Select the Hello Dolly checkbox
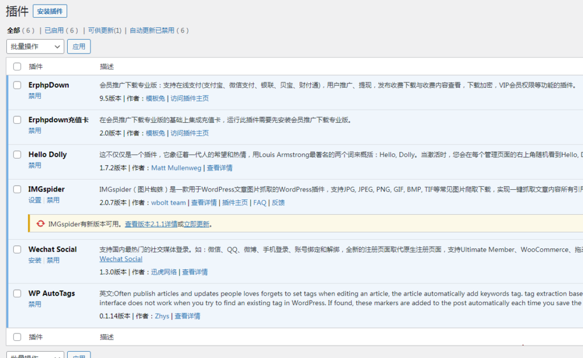 click(x=17, y=155)
